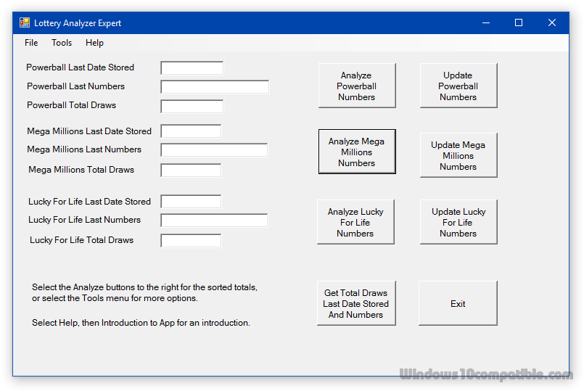Click Analyze Powerball Numbers button
The height and width of the screenshot is (391, 584).
point(357,86)
